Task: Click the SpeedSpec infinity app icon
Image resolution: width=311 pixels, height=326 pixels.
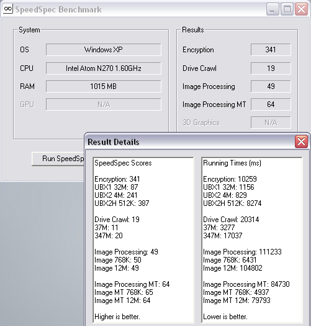Action: pyautogui.click(x=8, y=9)
